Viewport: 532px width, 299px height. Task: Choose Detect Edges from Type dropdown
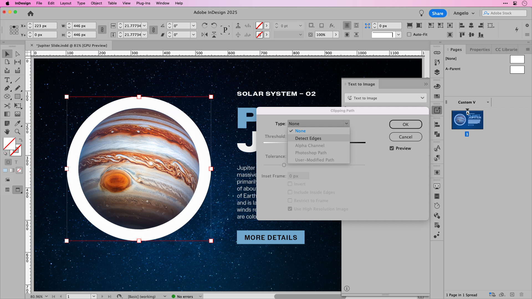[x=308, y=138]
